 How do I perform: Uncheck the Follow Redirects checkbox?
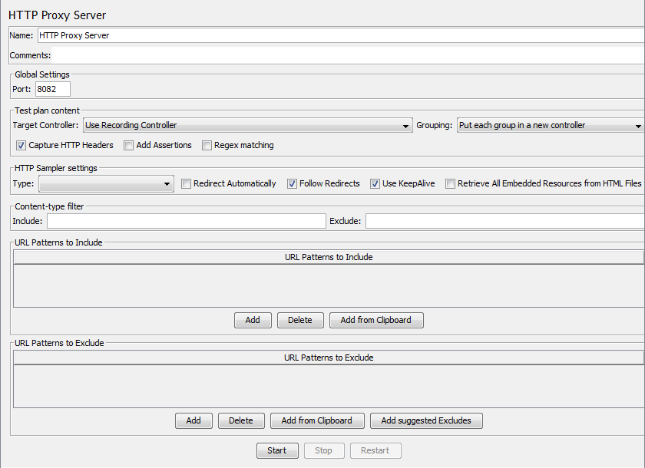coord(293,184)
